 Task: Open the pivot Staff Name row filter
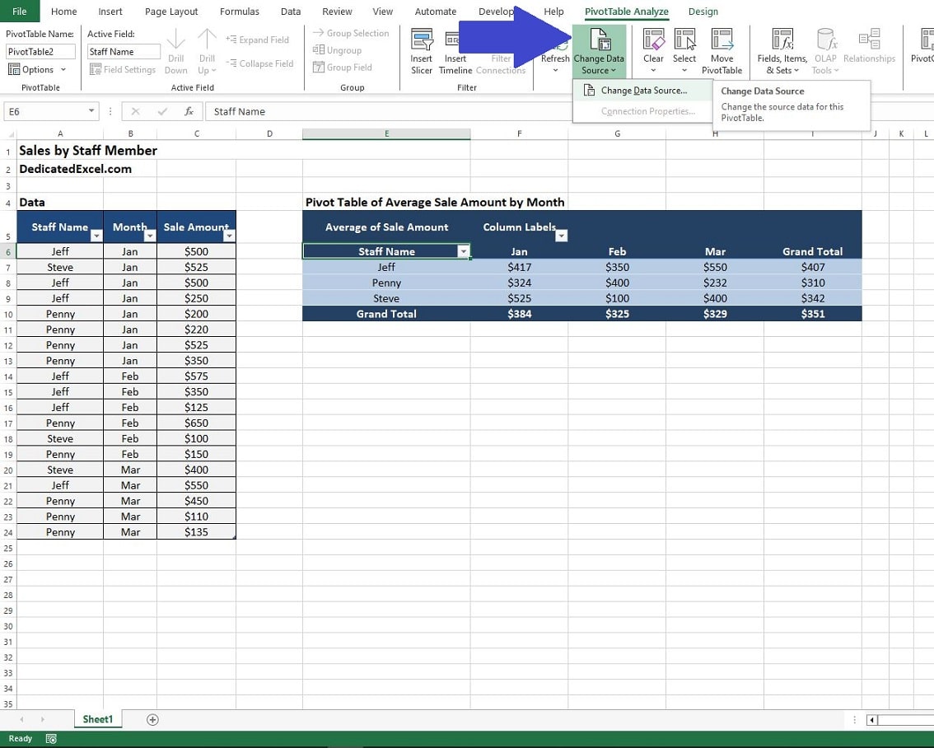click(x=463, y=251)
